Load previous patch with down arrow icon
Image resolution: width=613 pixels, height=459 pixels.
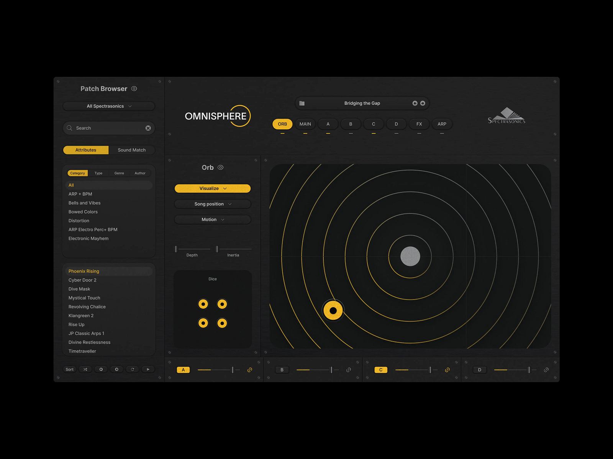101,369
